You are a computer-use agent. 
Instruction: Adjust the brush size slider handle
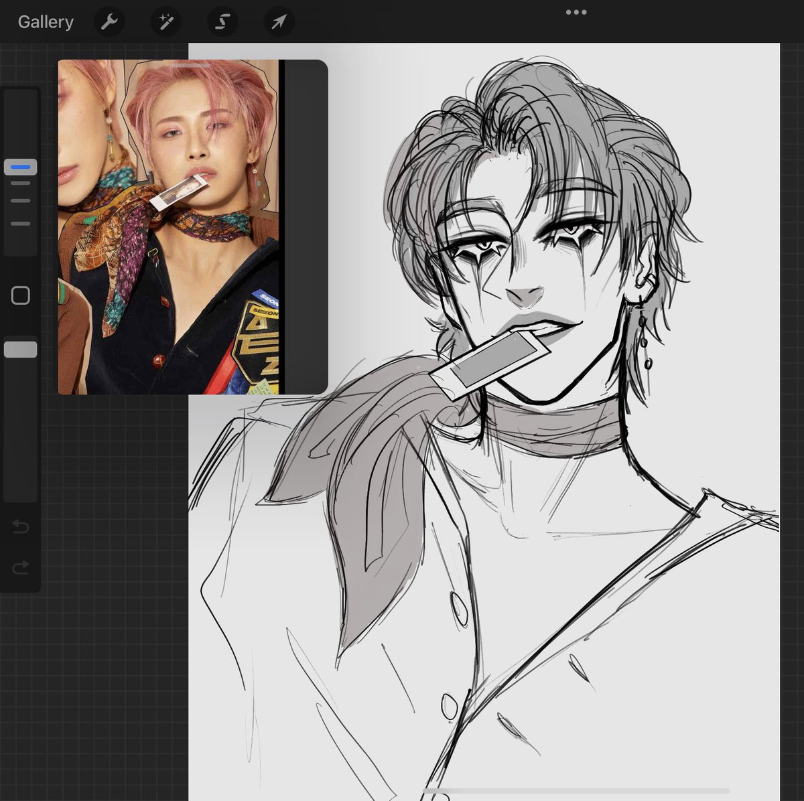pyautogui.click(x=20, y=167)
